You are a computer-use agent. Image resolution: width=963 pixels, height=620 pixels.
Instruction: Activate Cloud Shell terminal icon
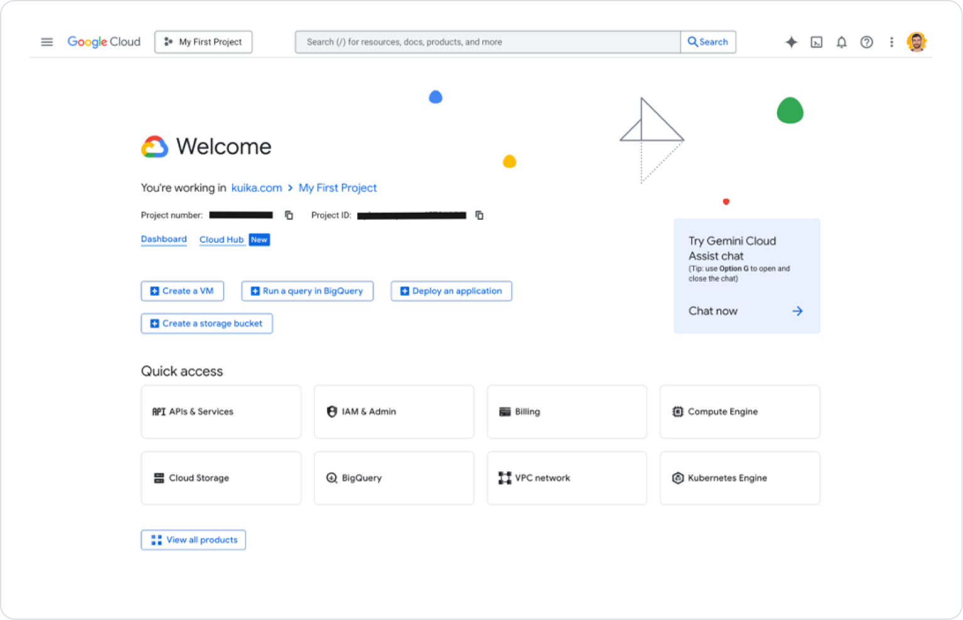817,42
